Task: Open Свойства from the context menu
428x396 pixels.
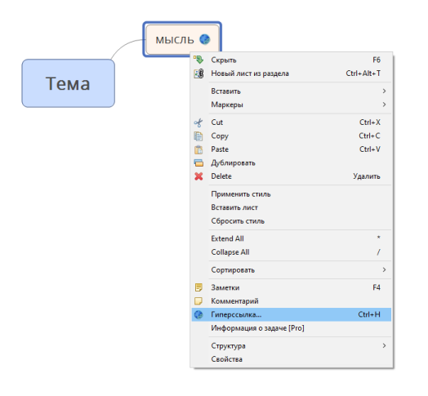Action: [292, 359]
